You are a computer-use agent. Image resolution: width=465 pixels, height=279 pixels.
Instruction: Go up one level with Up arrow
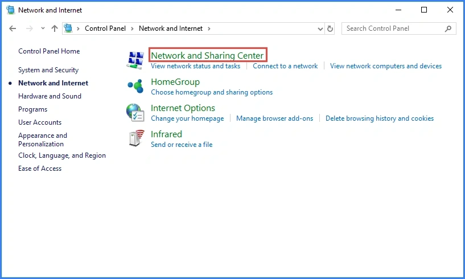click(54, 28)
